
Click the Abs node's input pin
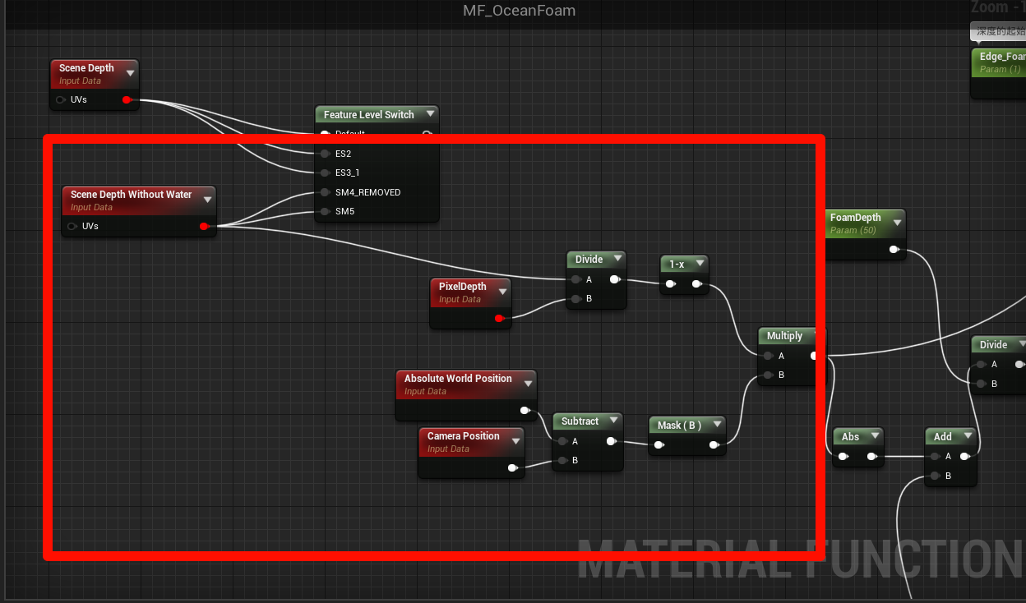[x=845, y=457]
